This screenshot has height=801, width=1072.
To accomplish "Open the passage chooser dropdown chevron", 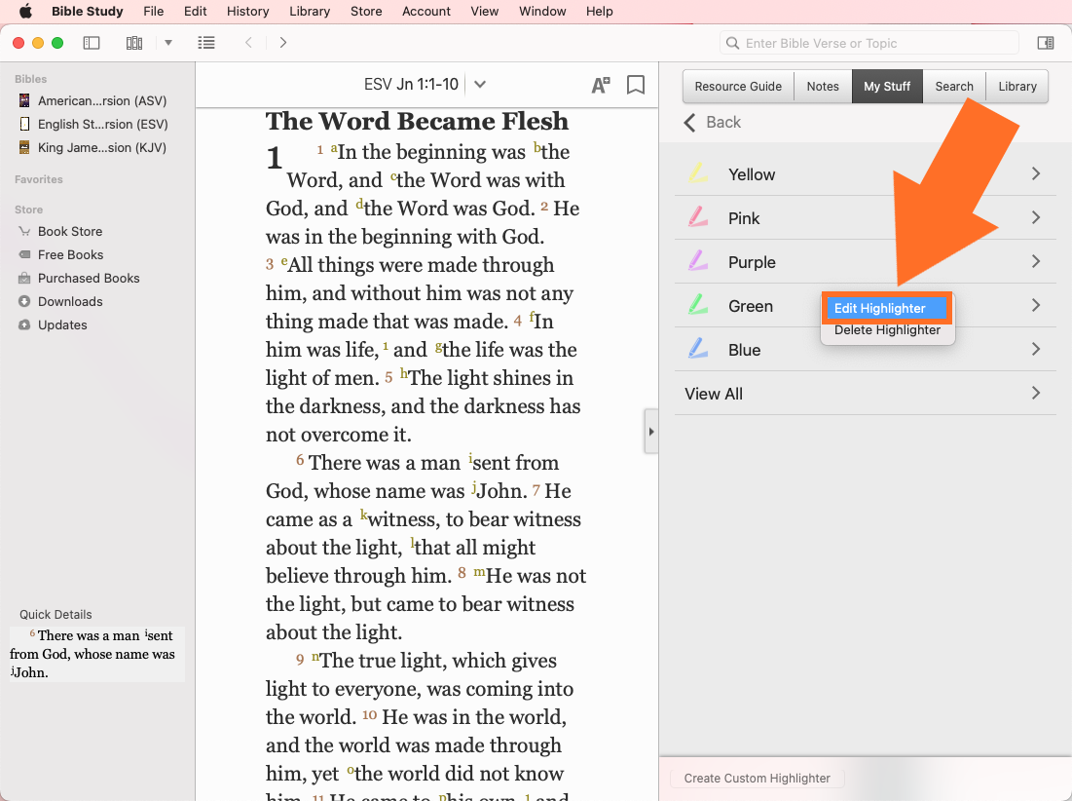I will 479,85.
